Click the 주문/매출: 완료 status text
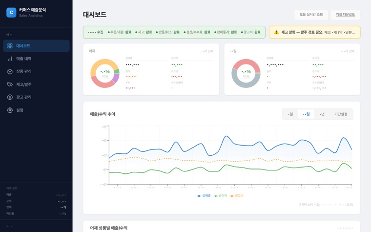The width and height of the screenshot is (371, 232). coord(120,32)
